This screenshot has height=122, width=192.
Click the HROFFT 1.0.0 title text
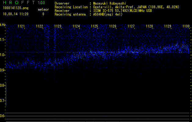(24, 2)
